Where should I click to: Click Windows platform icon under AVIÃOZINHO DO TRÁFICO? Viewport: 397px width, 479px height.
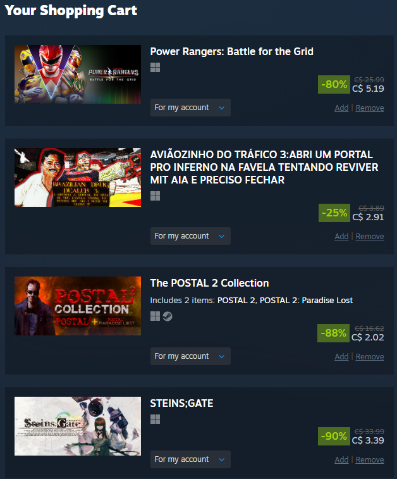tap(155, 196)
